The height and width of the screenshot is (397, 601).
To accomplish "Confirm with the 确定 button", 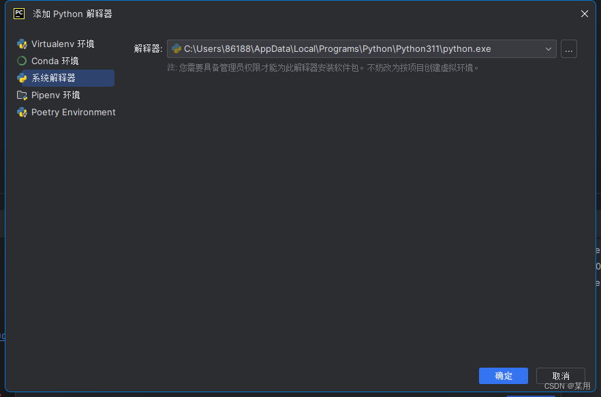I will click(x=504, y=376).
